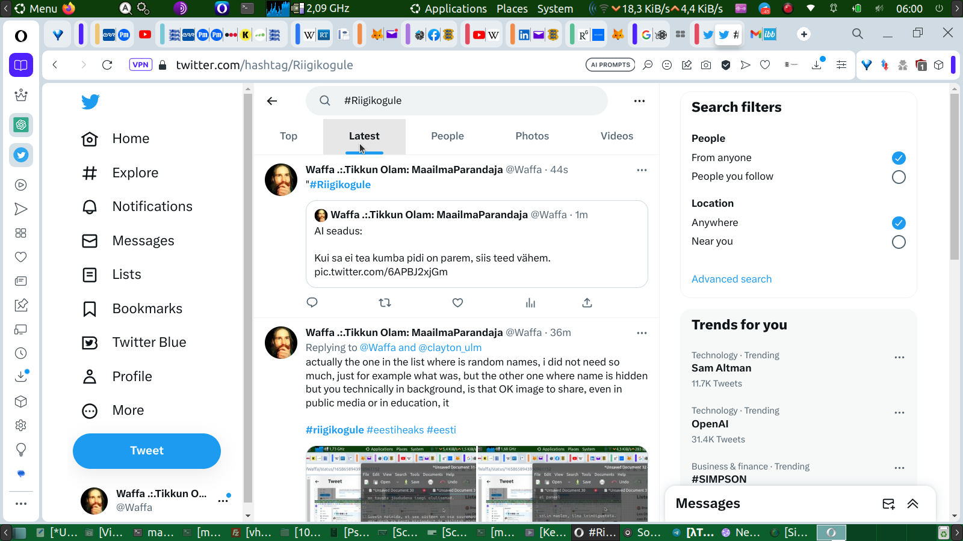Open search options menu beside the search box
Viewport: 963px width, 541px height.
point(639,101)
